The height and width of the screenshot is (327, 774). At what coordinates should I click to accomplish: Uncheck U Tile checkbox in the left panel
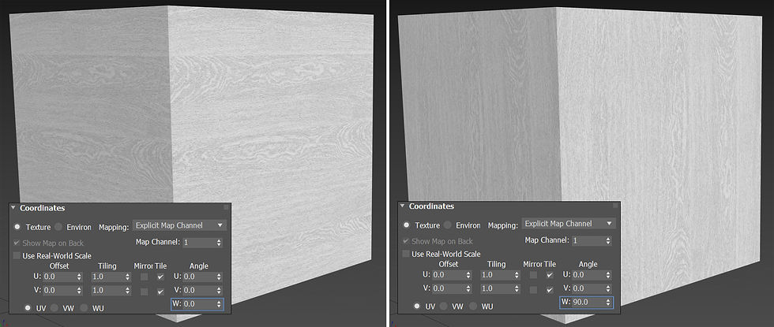tap(160, 277)
